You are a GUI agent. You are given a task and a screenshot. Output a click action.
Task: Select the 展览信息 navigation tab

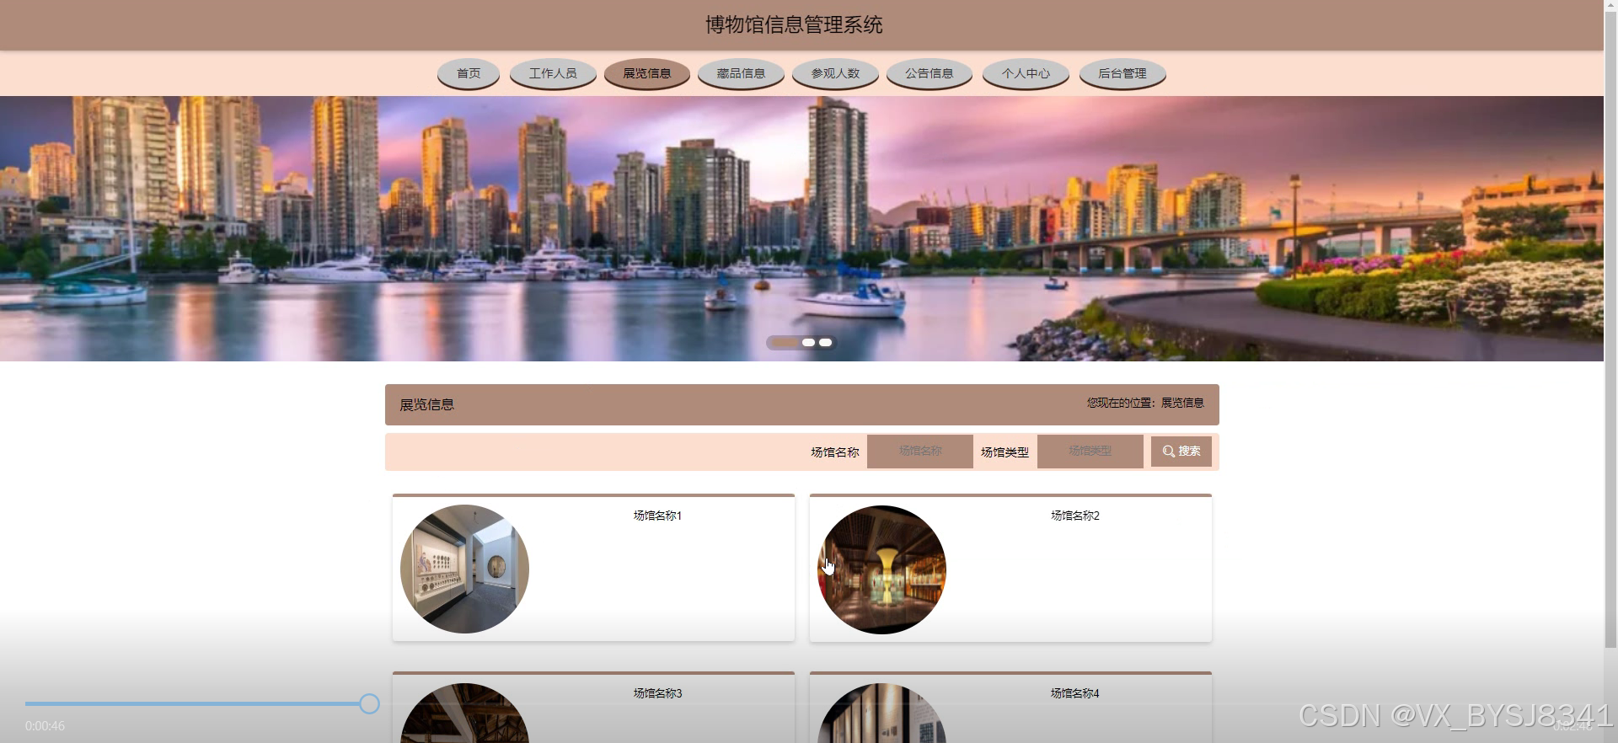647,73
